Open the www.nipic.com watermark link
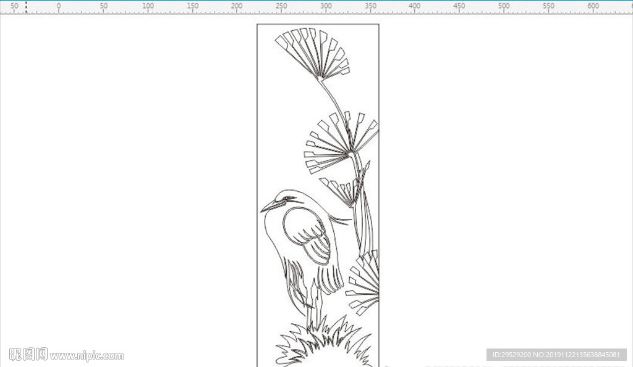This screenshot has height=367, width=633. pyautogui.click(x=87, y=356)
